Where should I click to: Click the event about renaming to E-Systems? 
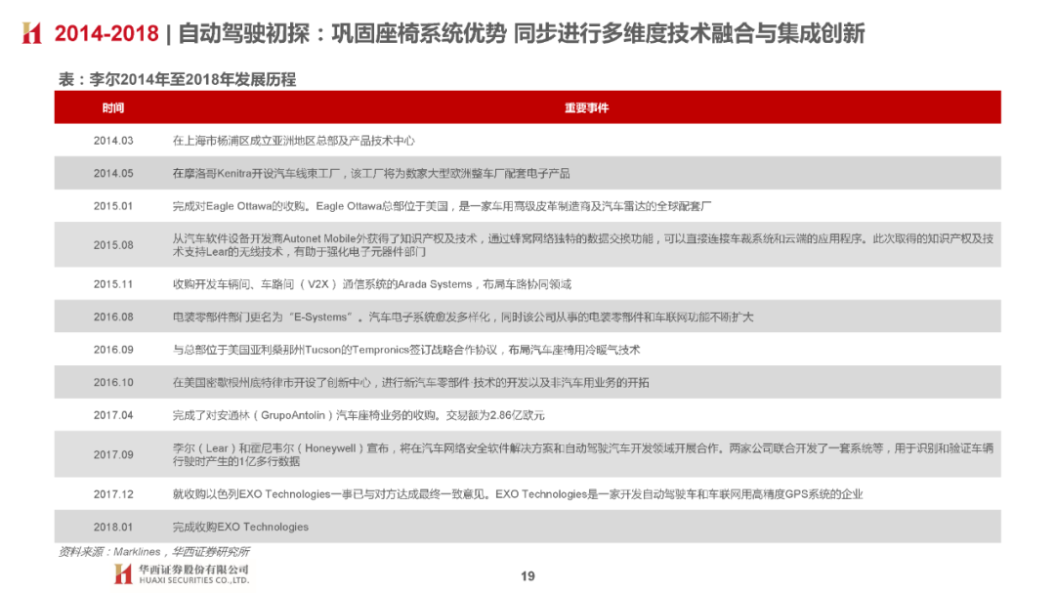(463, 317)
